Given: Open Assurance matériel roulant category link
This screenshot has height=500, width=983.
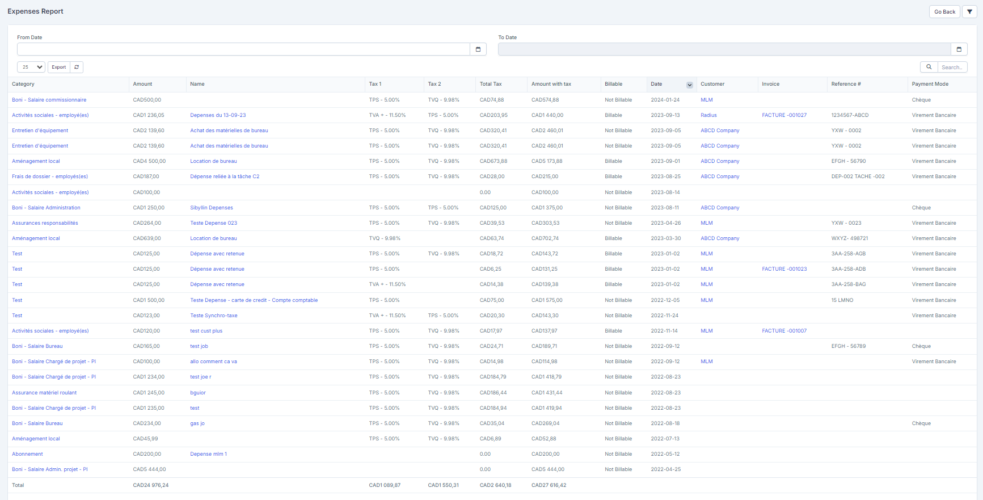Looking at the screenshot, I should point(44,393).
